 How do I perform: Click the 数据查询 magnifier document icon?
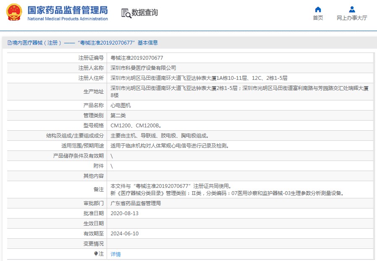(126, 13)
